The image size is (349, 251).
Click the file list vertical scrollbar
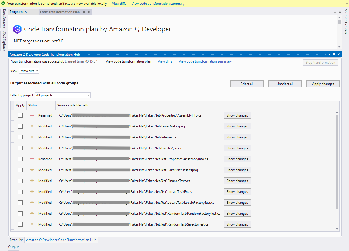pyautogui.click(x=337, y=162)
